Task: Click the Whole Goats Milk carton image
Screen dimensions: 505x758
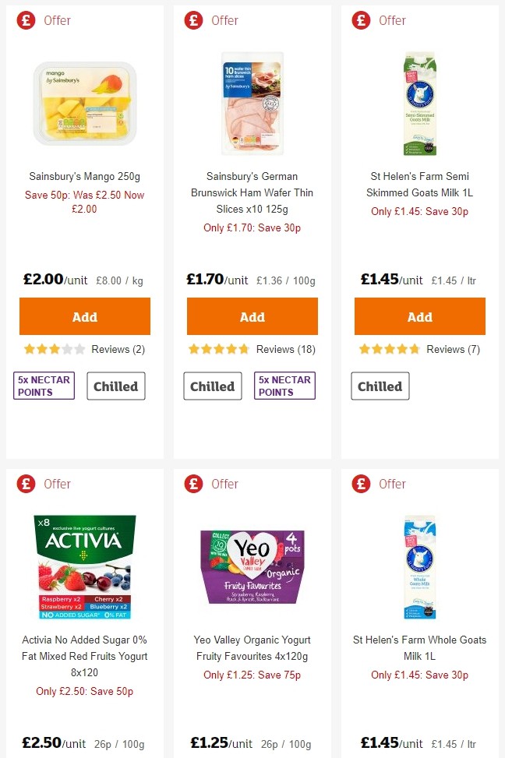Action: [x=419, y=566]
